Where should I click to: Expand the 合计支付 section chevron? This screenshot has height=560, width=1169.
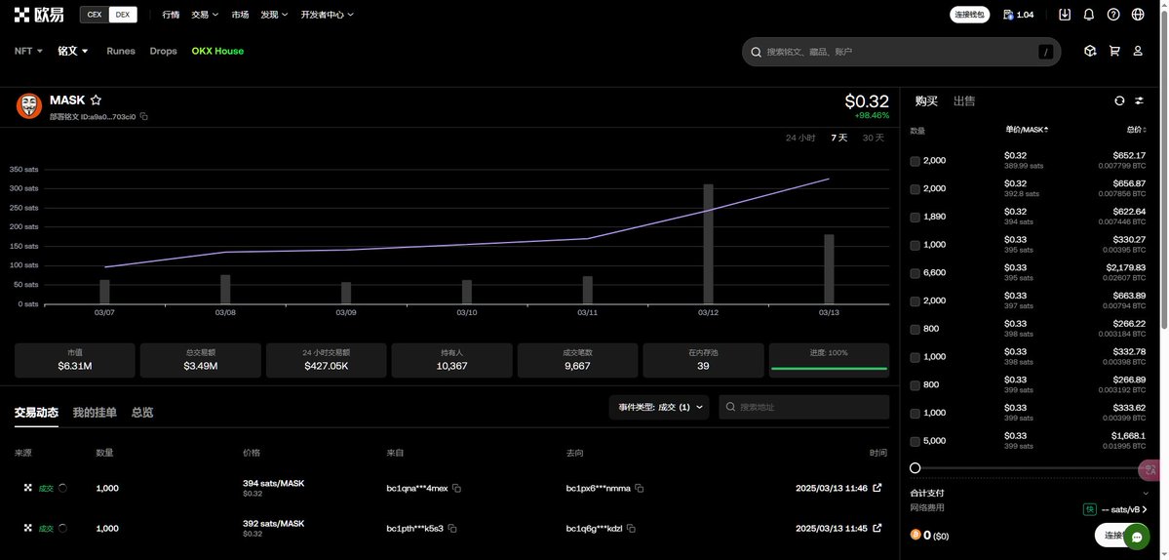coord(1146,493)
